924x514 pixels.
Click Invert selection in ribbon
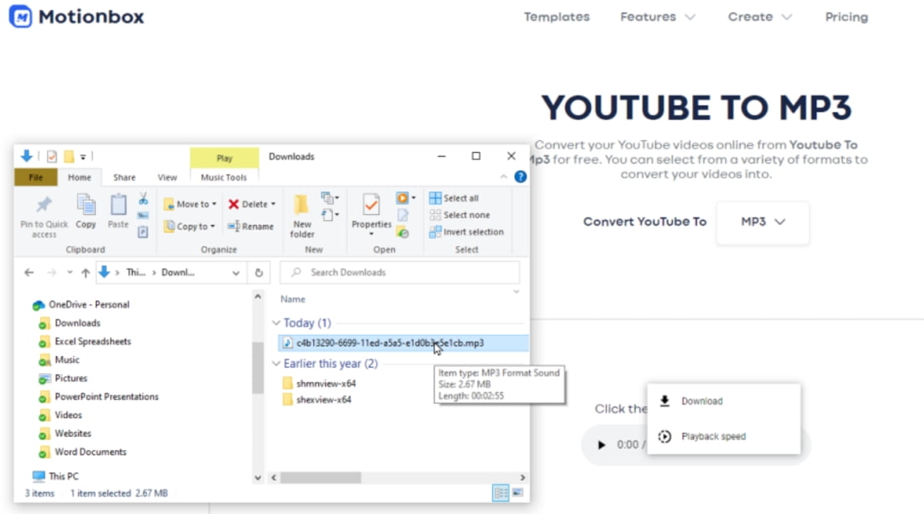(467, 233)
